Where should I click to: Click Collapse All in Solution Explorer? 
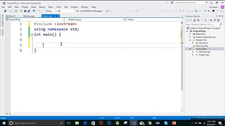point(214,20)
